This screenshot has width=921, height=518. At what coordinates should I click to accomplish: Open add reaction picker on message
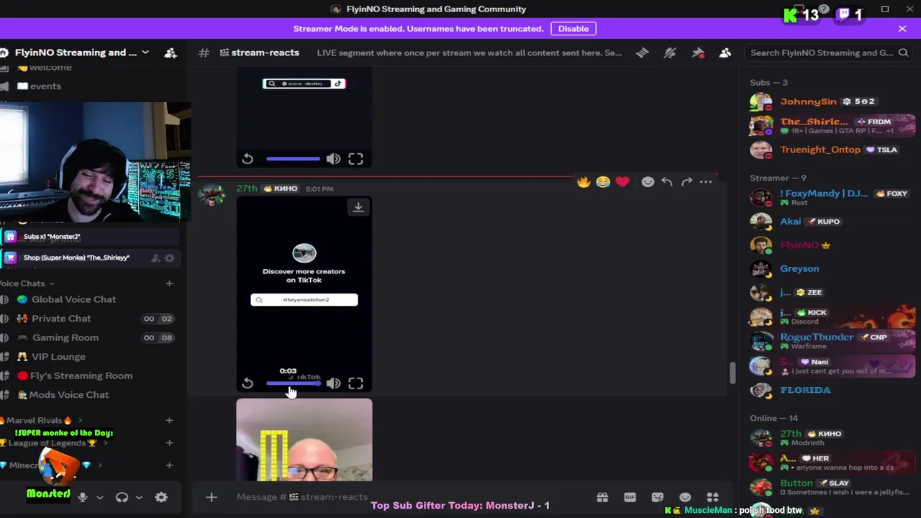click(x=648, y=182)
